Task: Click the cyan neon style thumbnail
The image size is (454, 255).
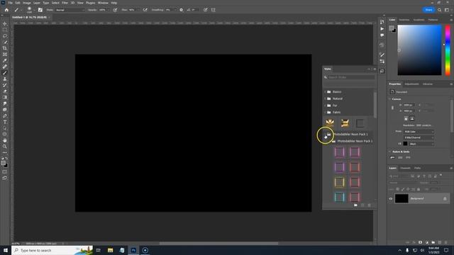Action: point(339,197)
